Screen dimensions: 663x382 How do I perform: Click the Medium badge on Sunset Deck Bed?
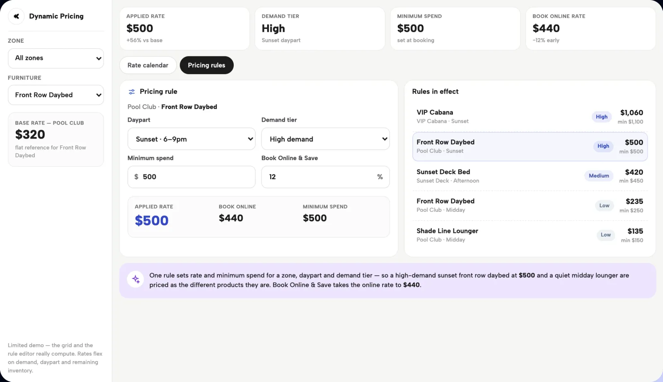pyautogui.click(x=599, y=176)
